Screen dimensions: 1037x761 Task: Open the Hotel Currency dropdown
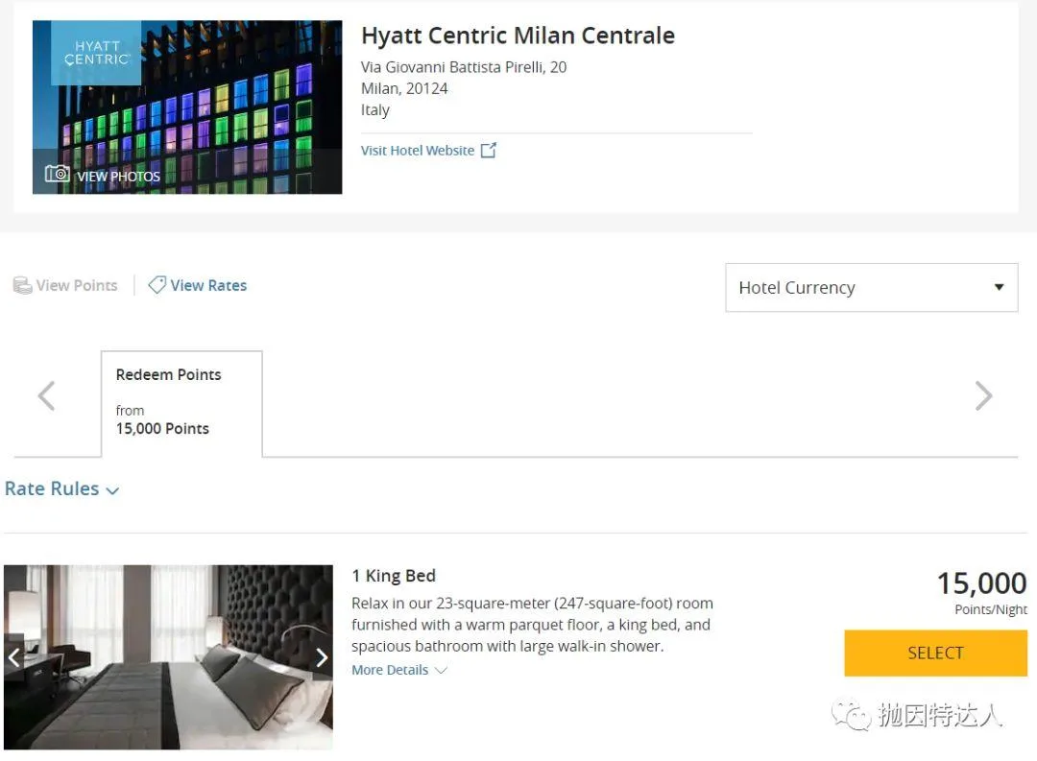point(871,288)
